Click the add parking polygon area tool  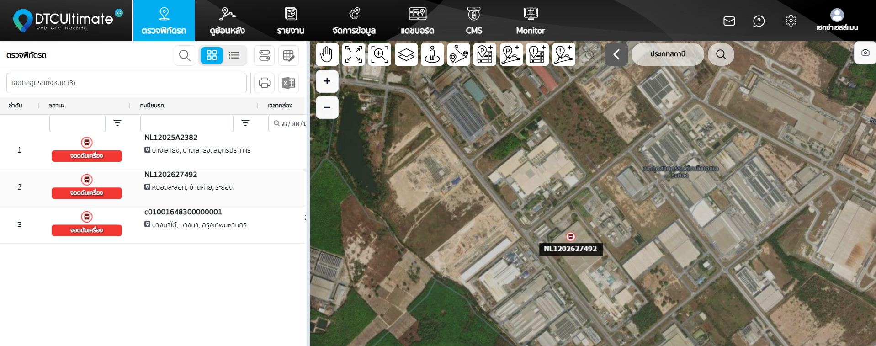[x=511, y=54]
